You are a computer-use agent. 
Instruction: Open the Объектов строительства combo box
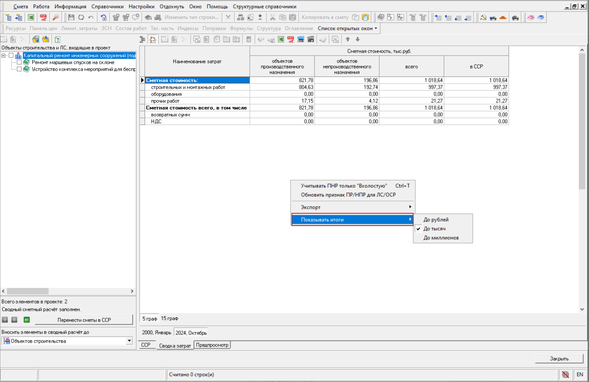[x=129, y=341]
